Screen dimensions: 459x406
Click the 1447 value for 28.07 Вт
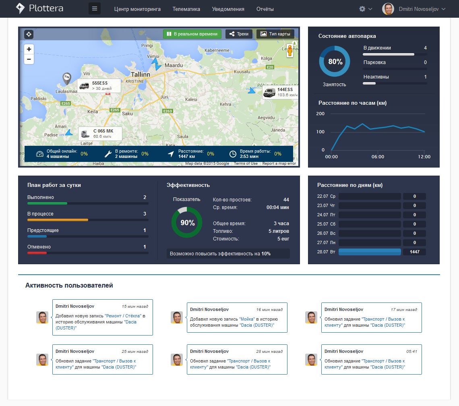point(414,252)
